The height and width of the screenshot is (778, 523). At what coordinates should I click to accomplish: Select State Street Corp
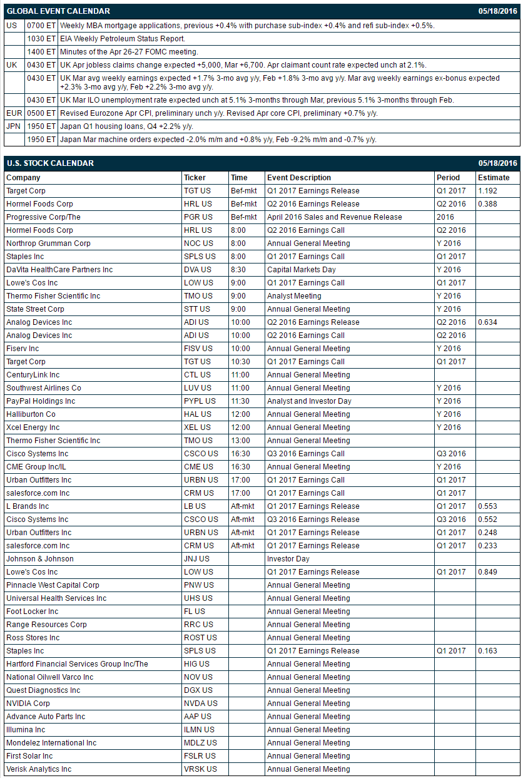click(35, 309)
